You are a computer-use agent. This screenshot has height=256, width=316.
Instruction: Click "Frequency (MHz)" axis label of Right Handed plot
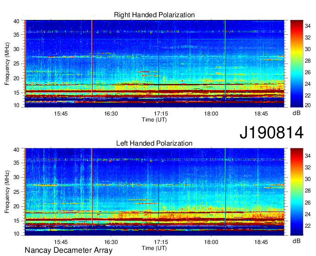click(x=7, y=64)
